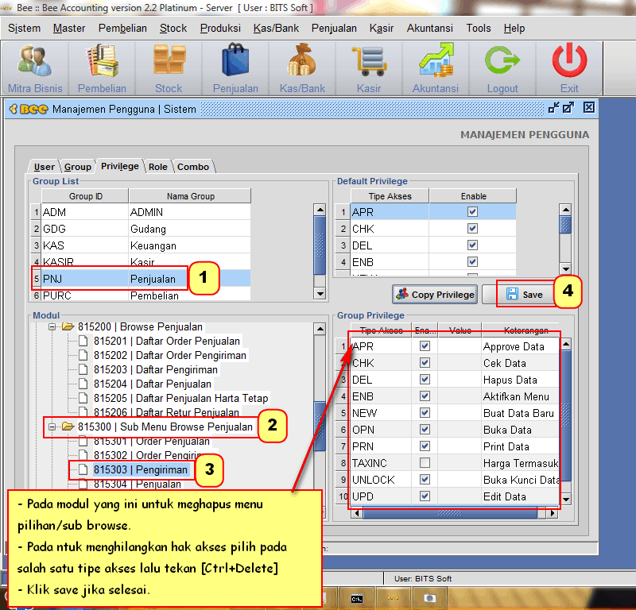The width and height of the screenshot is (636, 610).
Task: Open the Stock boxes icon
Action: (169, 62)
